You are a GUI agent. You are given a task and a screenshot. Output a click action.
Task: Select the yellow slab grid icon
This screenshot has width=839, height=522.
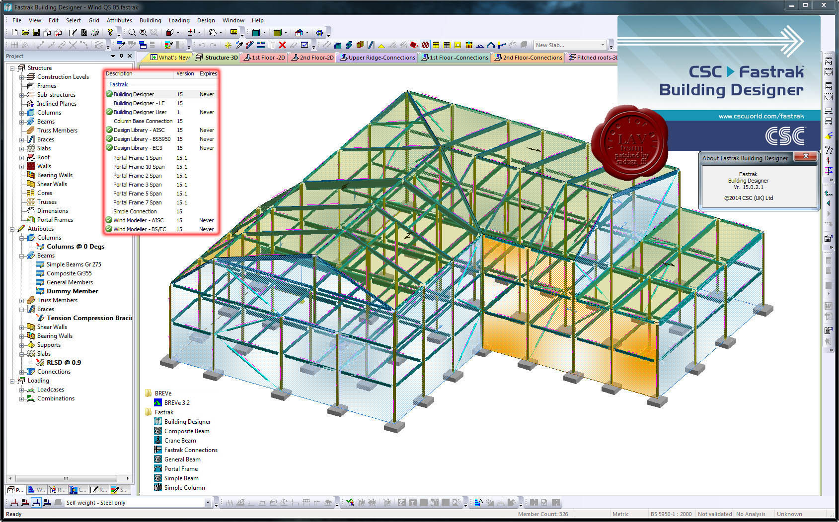pos(436,45)
